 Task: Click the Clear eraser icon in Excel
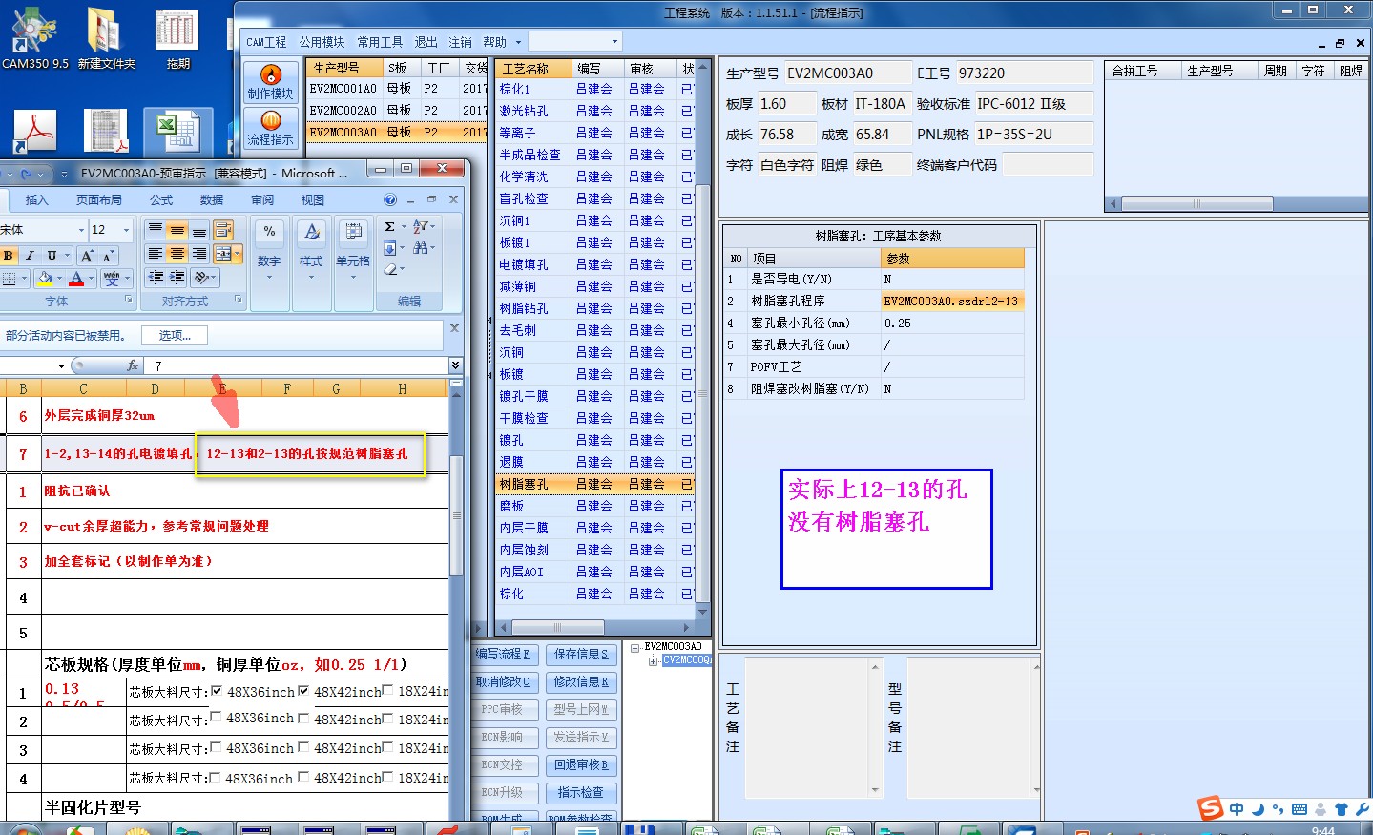[389, 270]
